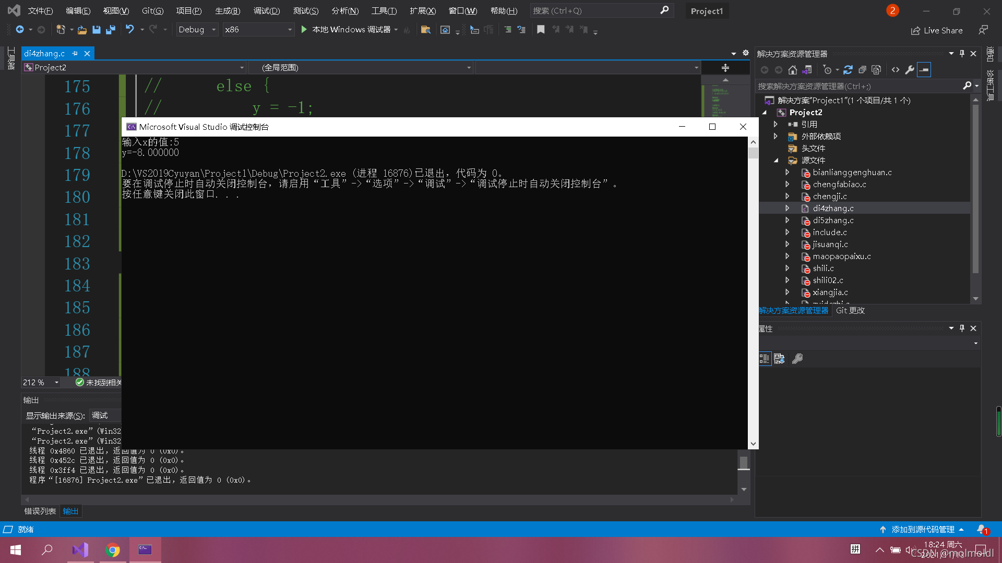Open the x86 platform dropdown

coord(258,30)
